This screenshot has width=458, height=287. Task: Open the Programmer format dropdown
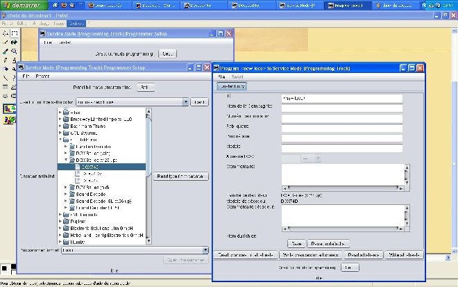(205, 250)
